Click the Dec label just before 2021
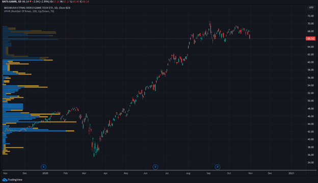Screen dimensions: 318x183 270,173
